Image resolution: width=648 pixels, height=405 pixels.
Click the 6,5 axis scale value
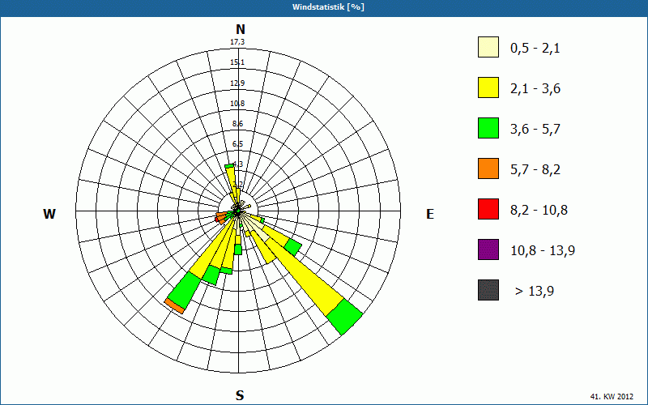(237, 144)
